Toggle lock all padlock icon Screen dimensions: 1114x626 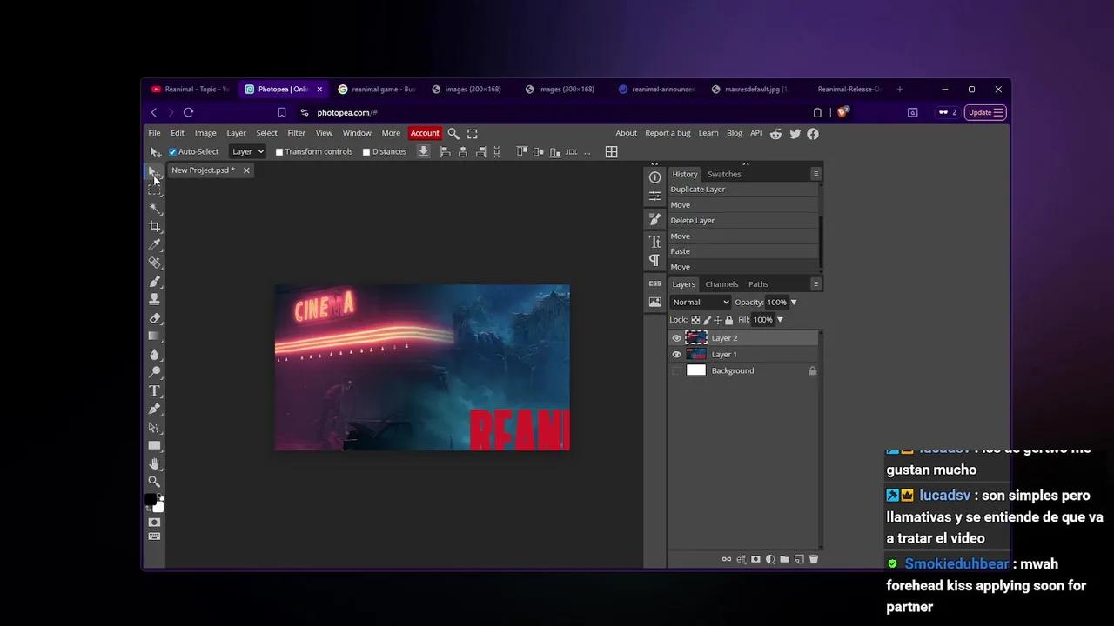click(729, 320)
